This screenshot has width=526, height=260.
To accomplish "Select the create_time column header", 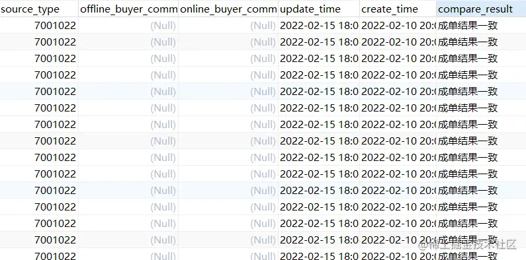I will tap(398, 9).
